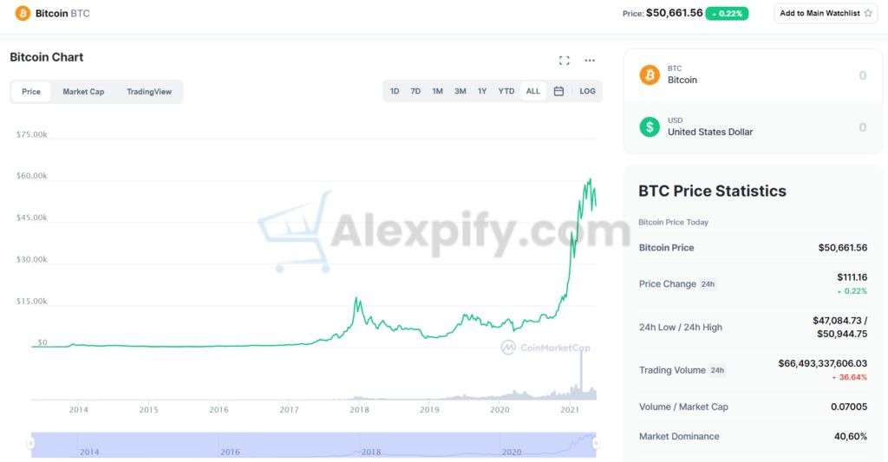Toggle LOG scale on chart
The image size is (888, 462).
587,91
